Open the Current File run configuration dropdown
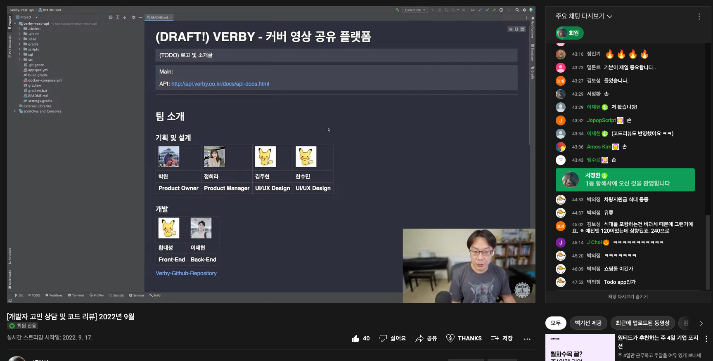The width and height of the screenshot is (713, 361). pos(415,10)
